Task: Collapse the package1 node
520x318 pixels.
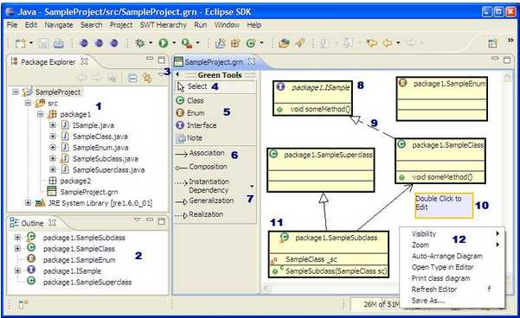Action: click(x=41, y=114)
